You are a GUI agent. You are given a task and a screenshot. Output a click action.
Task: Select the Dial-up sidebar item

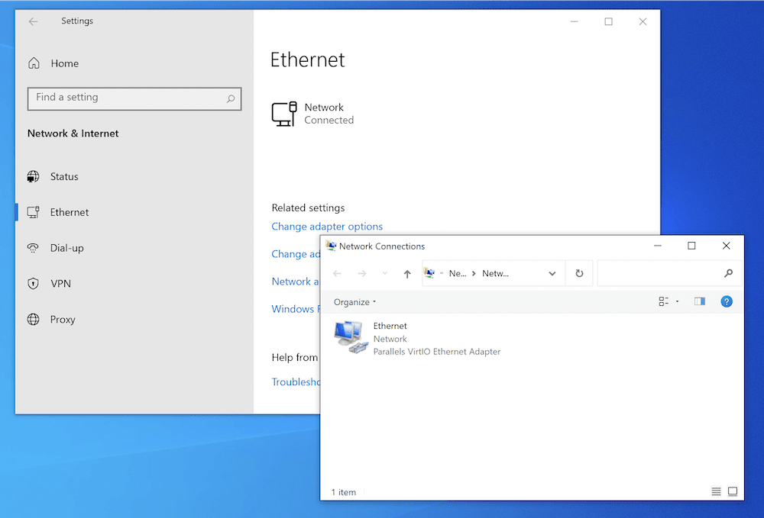coord(66,248)
